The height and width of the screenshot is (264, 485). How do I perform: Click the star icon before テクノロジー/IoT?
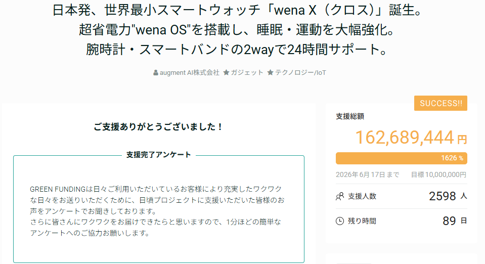pos(271,72)
